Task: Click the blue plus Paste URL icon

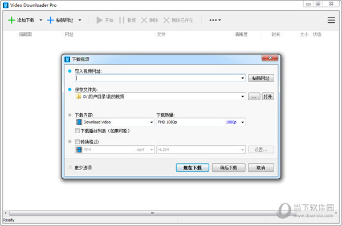Action: tap(50, 20)
